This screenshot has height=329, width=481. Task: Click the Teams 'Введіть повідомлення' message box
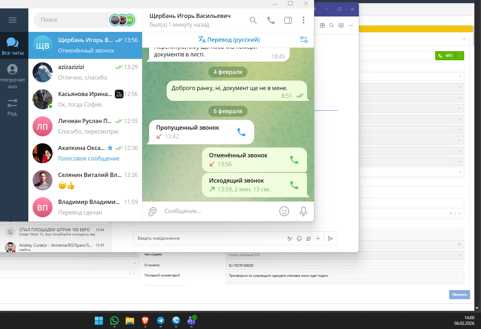(x=210, y=238)
